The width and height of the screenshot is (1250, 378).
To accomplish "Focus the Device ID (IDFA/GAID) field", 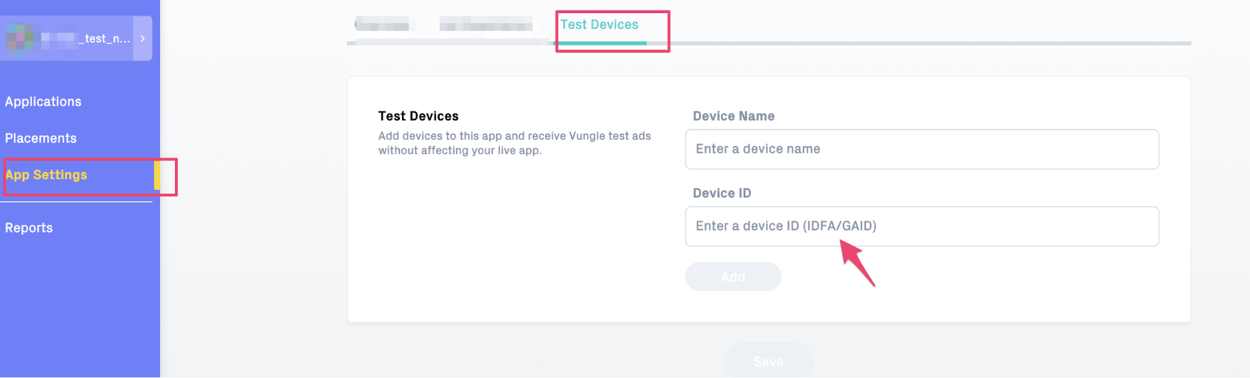I will click(922, 226).
